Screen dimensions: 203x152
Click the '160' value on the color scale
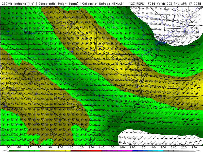point(122,147)
